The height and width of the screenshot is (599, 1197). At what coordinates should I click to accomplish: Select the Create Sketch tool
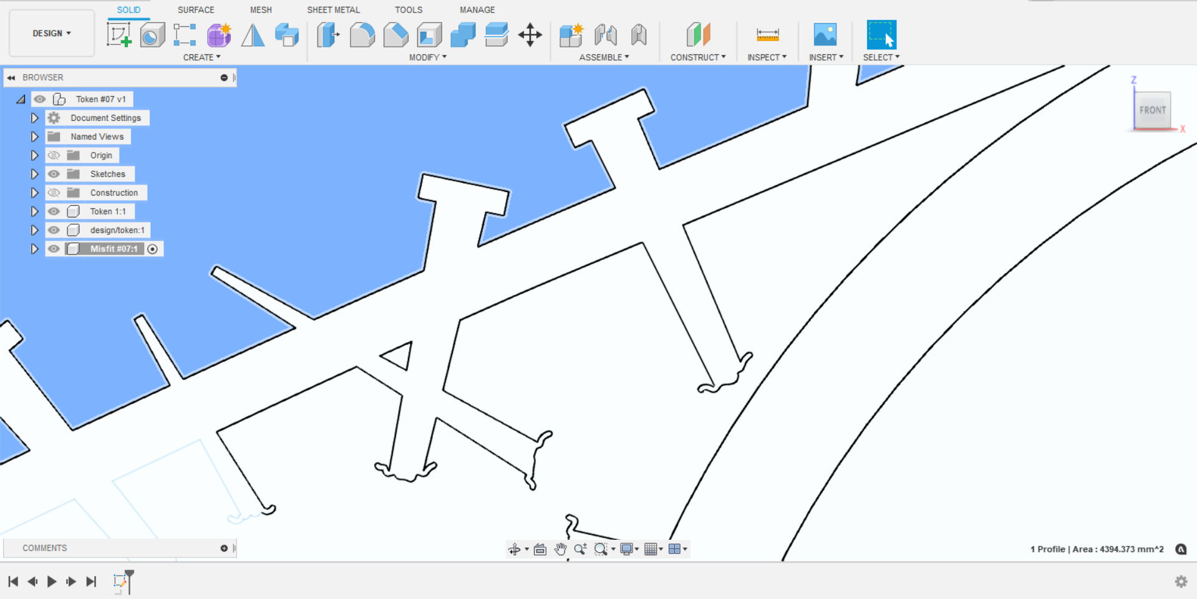coord(119,35)
